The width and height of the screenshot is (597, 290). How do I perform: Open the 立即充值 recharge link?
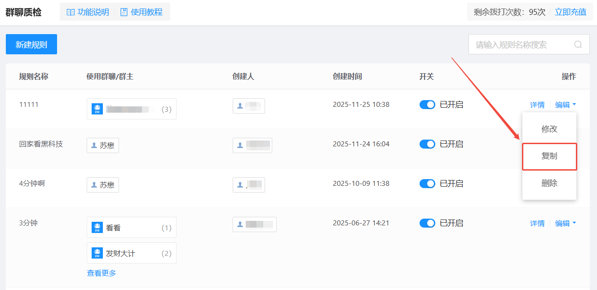[x=570, y=12]
